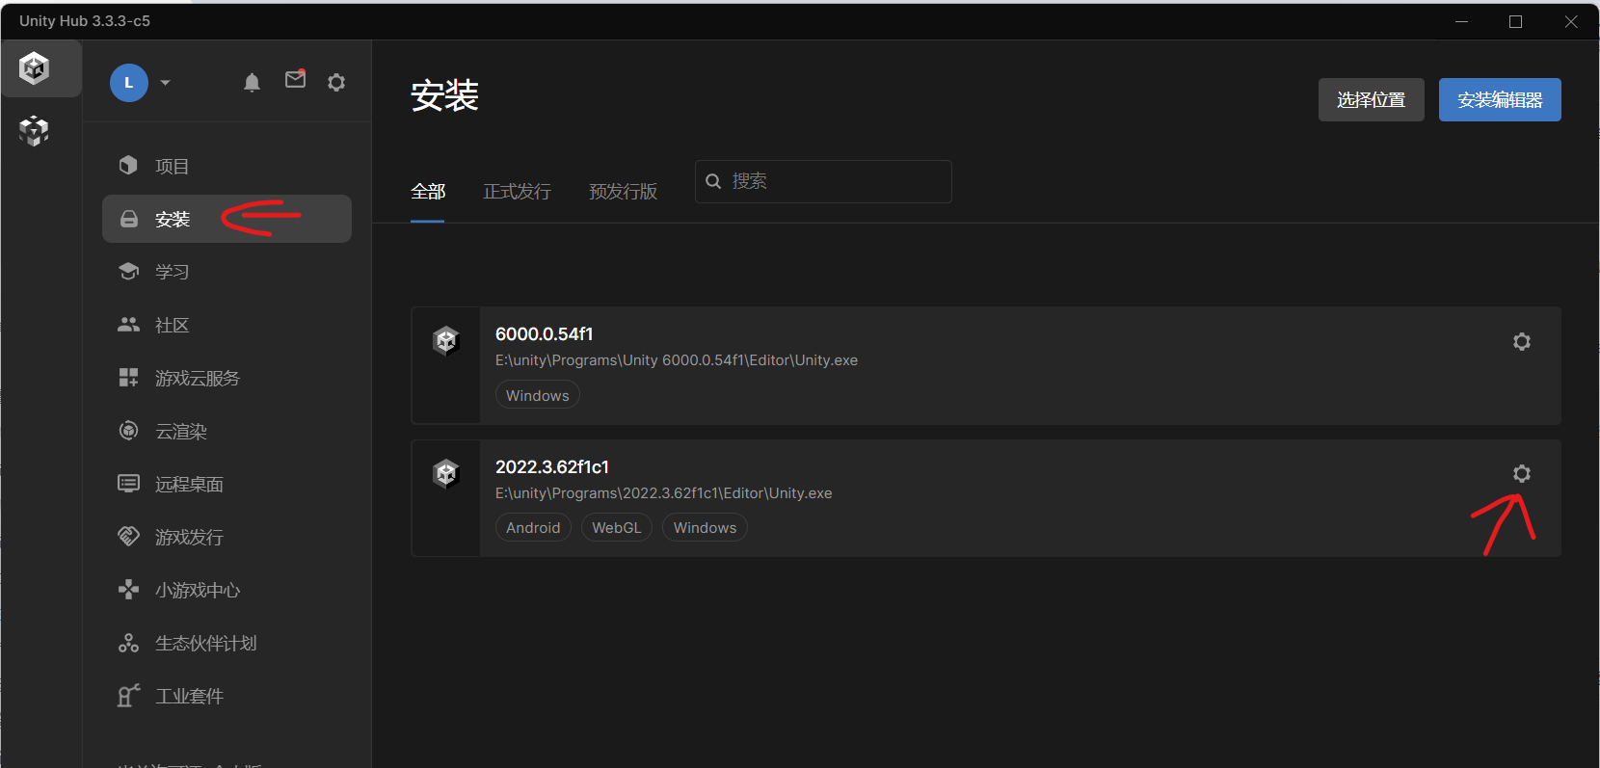Switch to the 预发行版 tab
Image resolution: width=1600 pixels, height=768 pixels.
pos(623,192)
